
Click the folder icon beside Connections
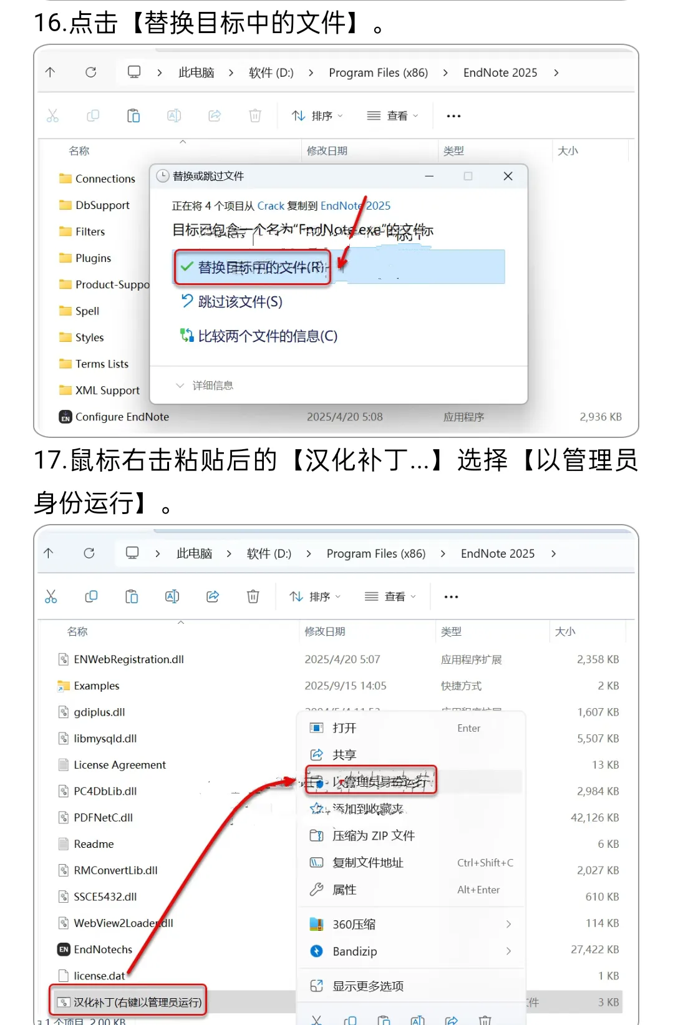click(x=65, y=178)
